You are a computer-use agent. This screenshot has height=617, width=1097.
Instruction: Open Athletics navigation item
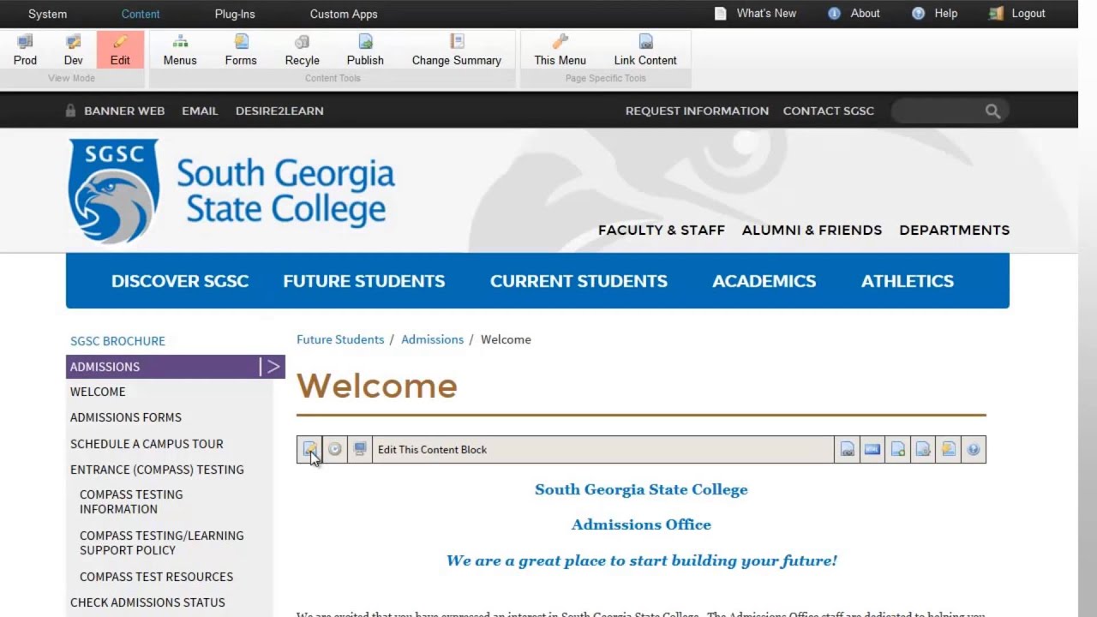pos(908,281)
